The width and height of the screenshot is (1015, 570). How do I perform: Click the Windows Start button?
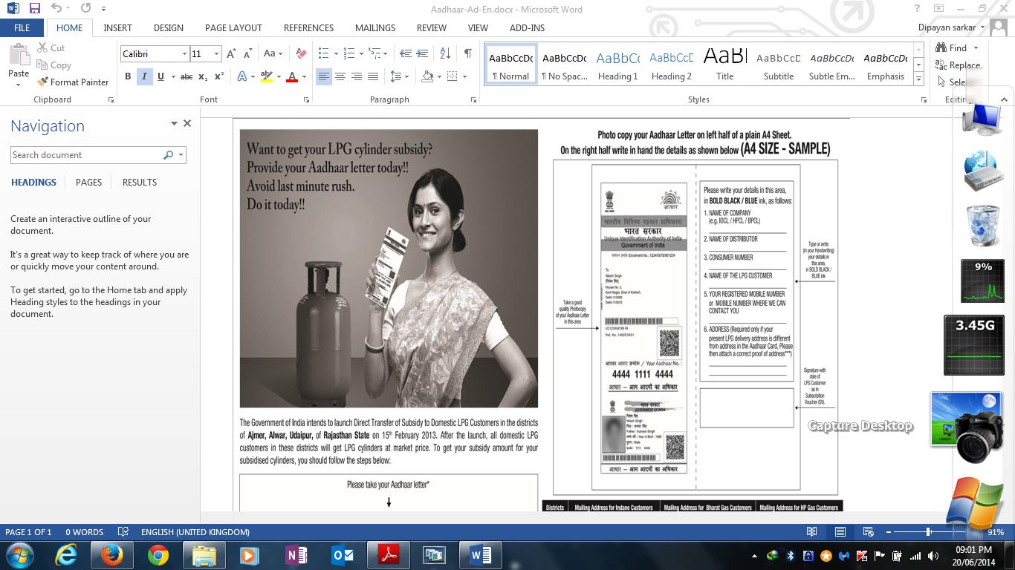(x=20, y=555)
